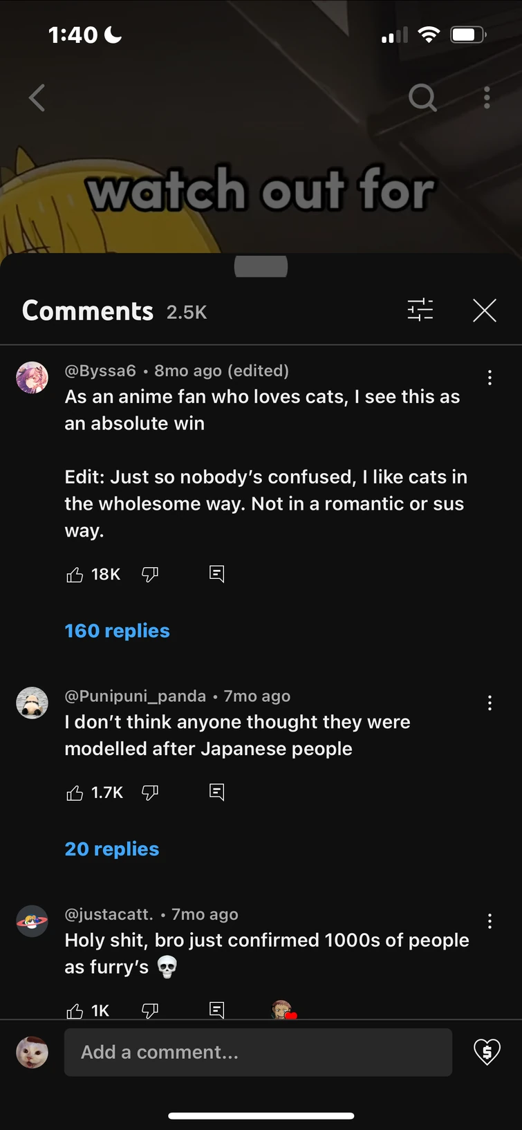This screenshot has width=522, height=1130.
Task: View @justacatt.'s profile avatar
Action: [32, 921]
